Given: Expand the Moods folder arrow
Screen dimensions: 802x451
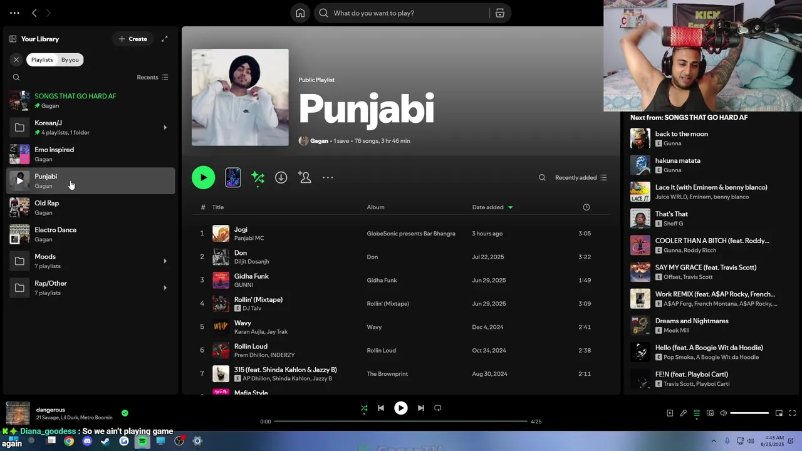Looking at the screenshot, I should [165, 261].
